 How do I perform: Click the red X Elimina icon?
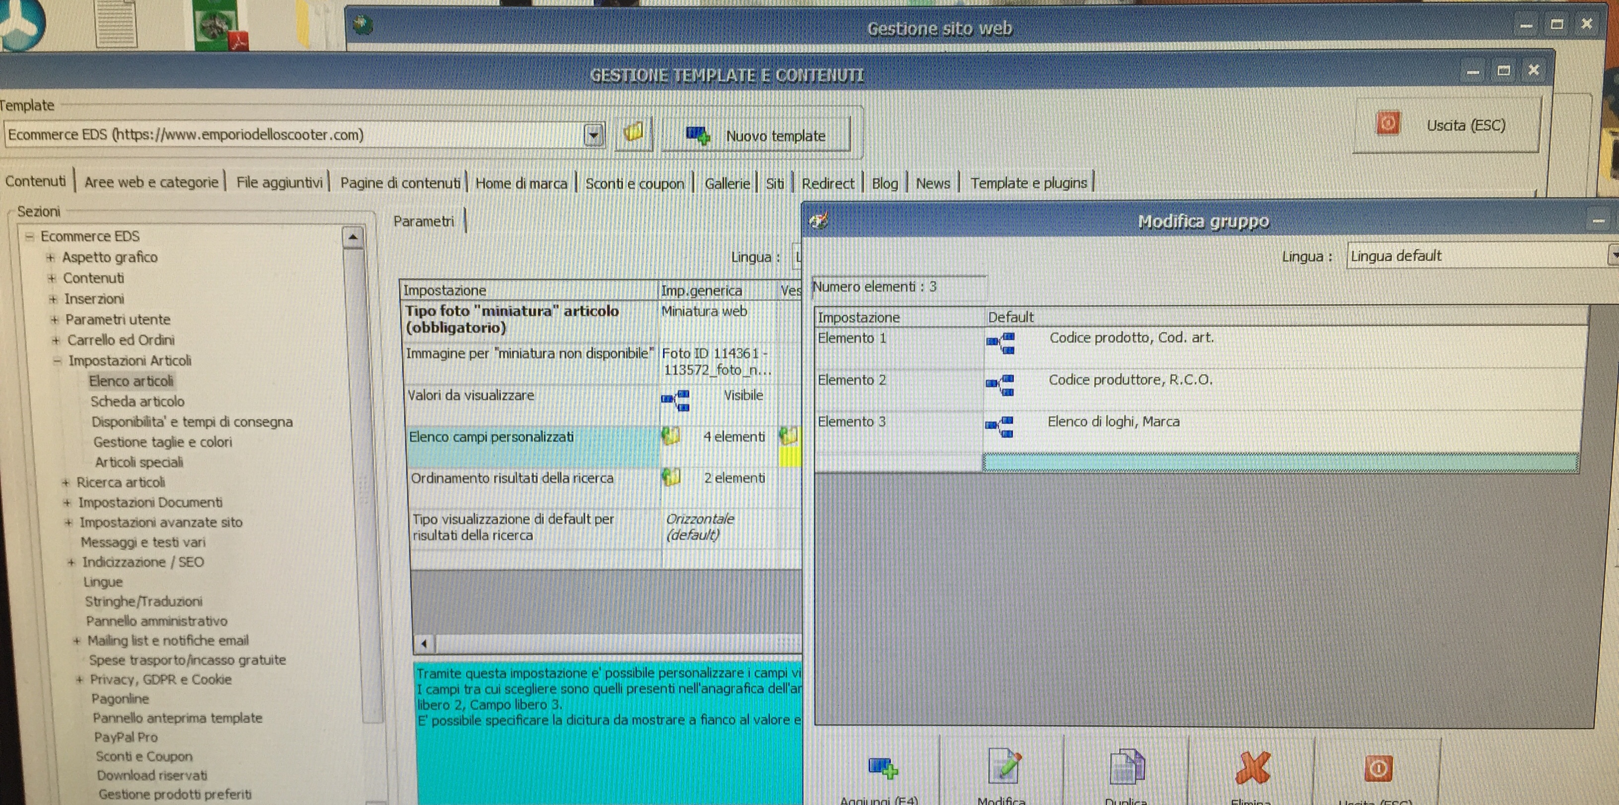click(x=1252, y=767)
